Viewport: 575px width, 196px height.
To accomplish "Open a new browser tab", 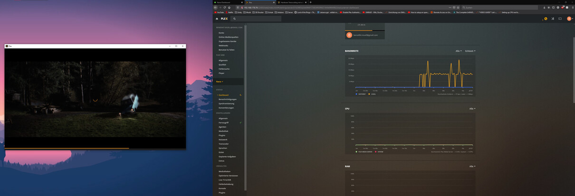I will pos(311,2).
